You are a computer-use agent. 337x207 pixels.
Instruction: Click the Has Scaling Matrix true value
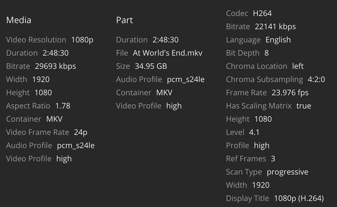point(303,106)
